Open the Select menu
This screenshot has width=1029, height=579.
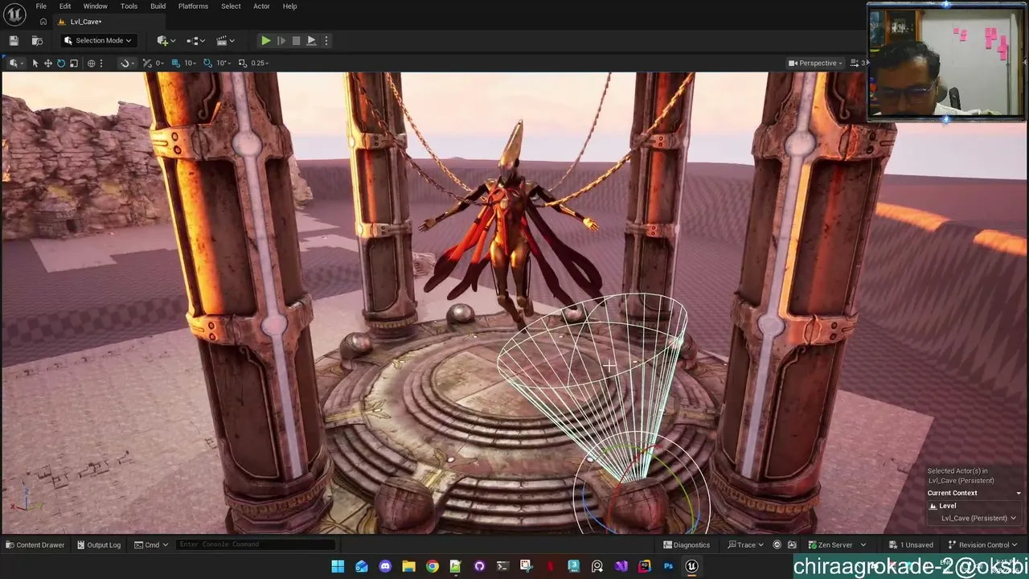coord(231,6)
